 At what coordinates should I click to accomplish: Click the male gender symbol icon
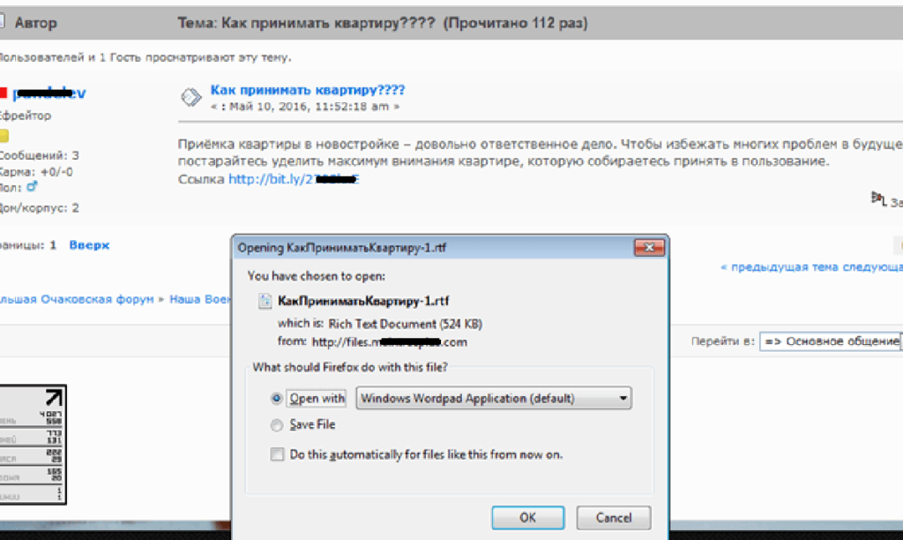click(x=33, y=187)
